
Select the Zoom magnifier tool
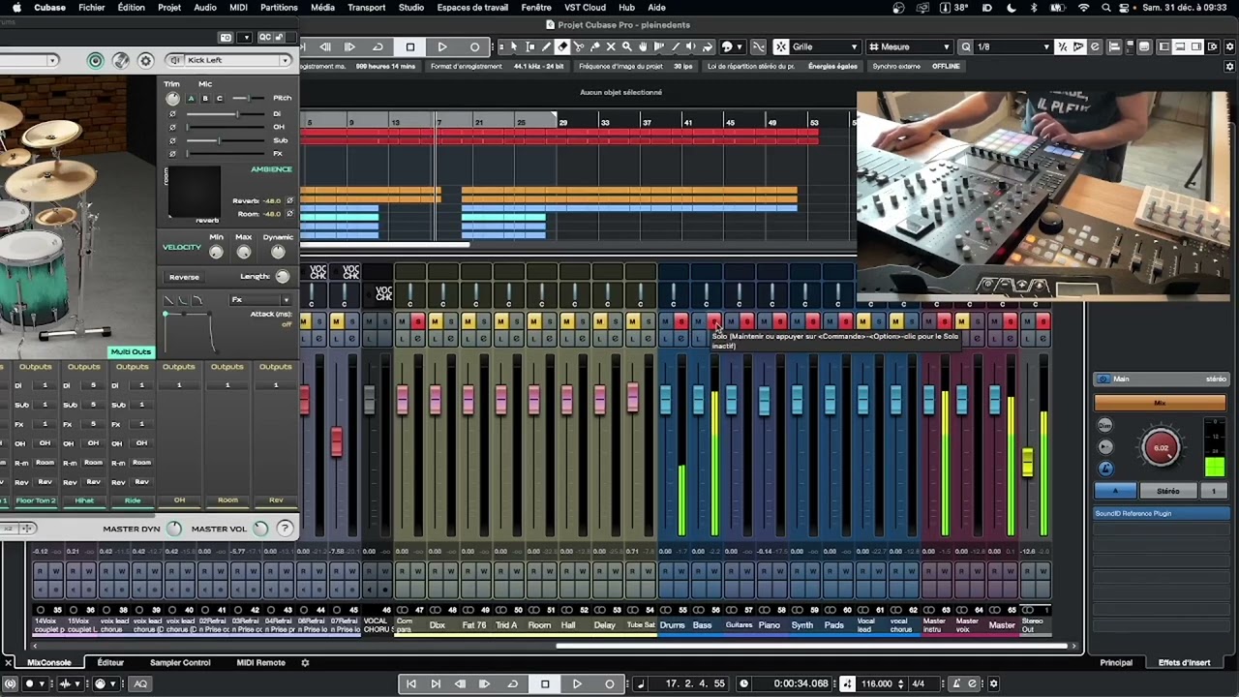(627, 46)
